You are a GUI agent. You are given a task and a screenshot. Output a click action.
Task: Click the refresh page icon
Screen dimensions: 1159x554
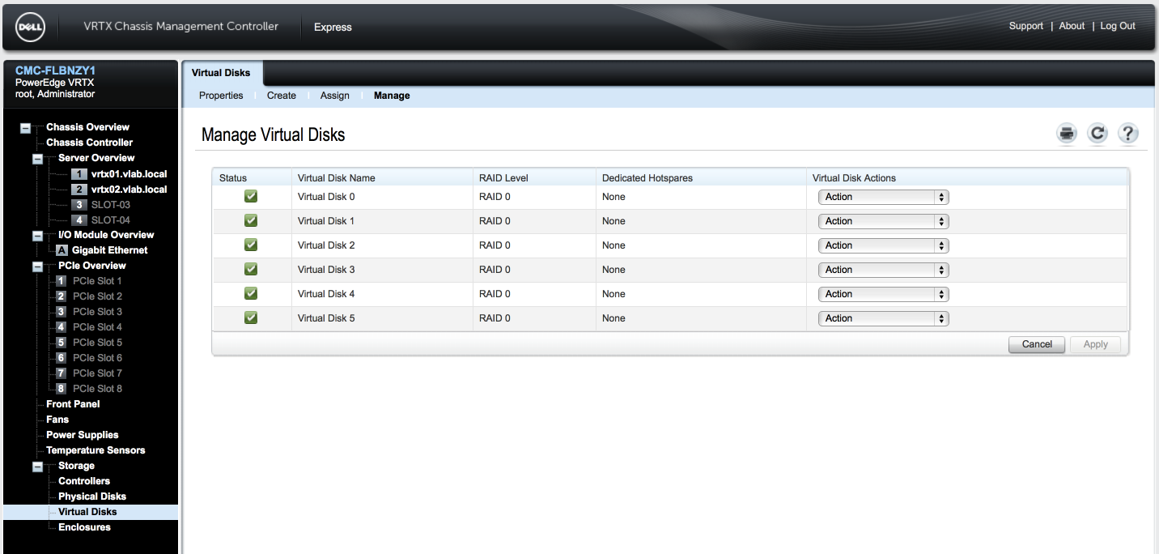pos(1097,134)
